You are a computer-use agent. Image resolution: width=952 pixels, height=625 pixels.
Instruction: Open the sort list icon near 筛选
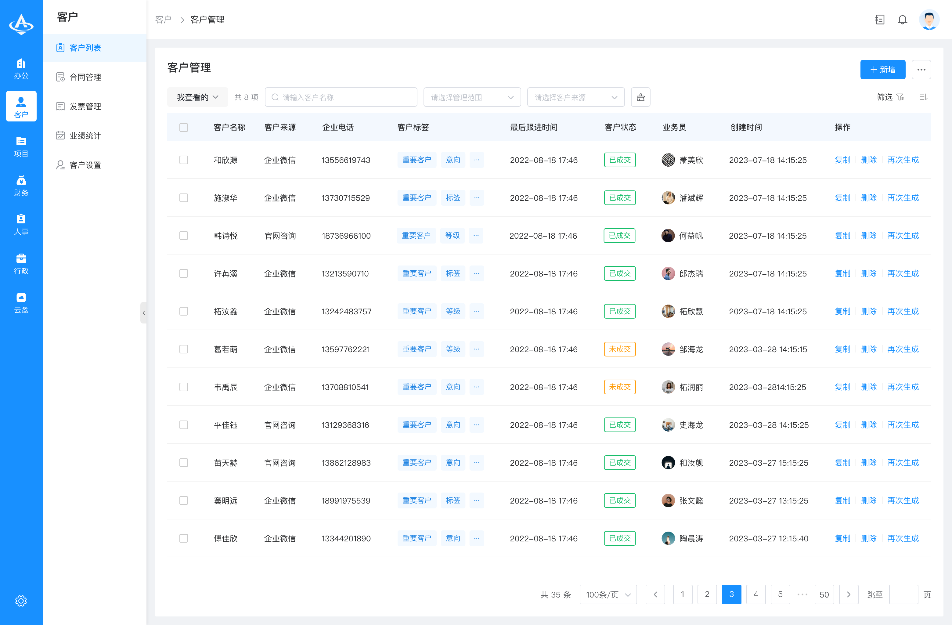coord(923,97)
